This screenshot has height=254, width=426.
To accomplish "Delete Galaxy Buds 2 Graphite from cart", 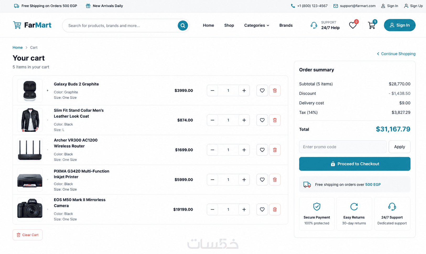I will [x=275, y=91].
